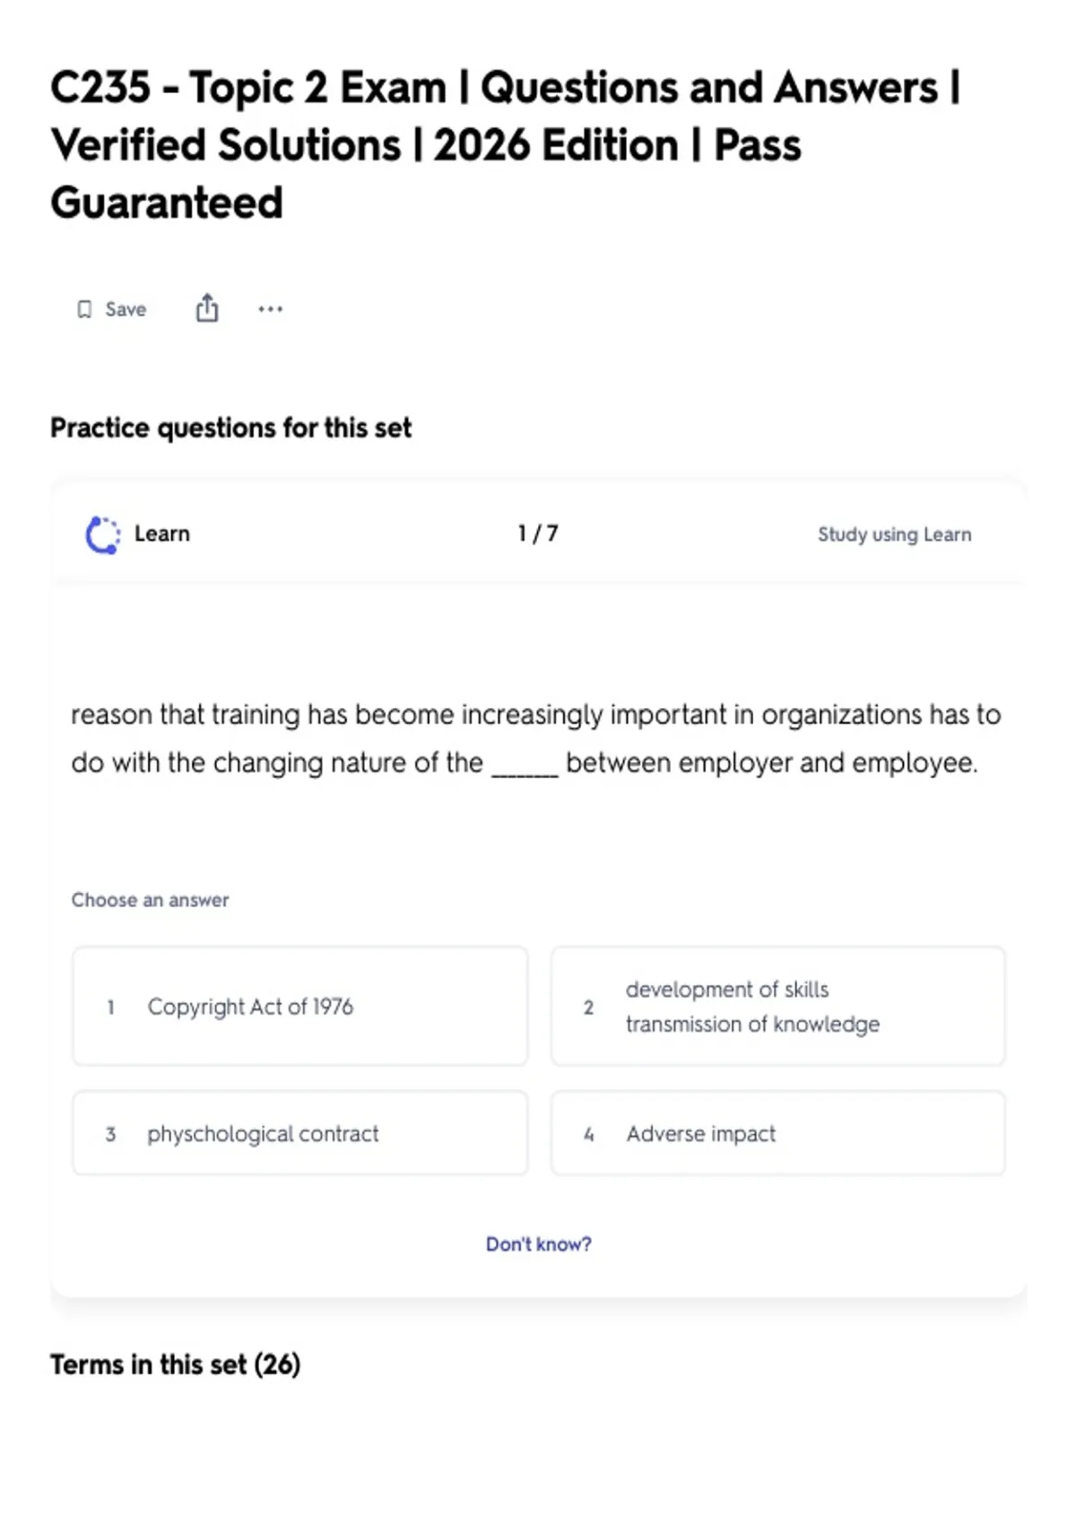
Task: Click the Save bookmark icon
Action: pyautogui.click(x=84, y=309)
